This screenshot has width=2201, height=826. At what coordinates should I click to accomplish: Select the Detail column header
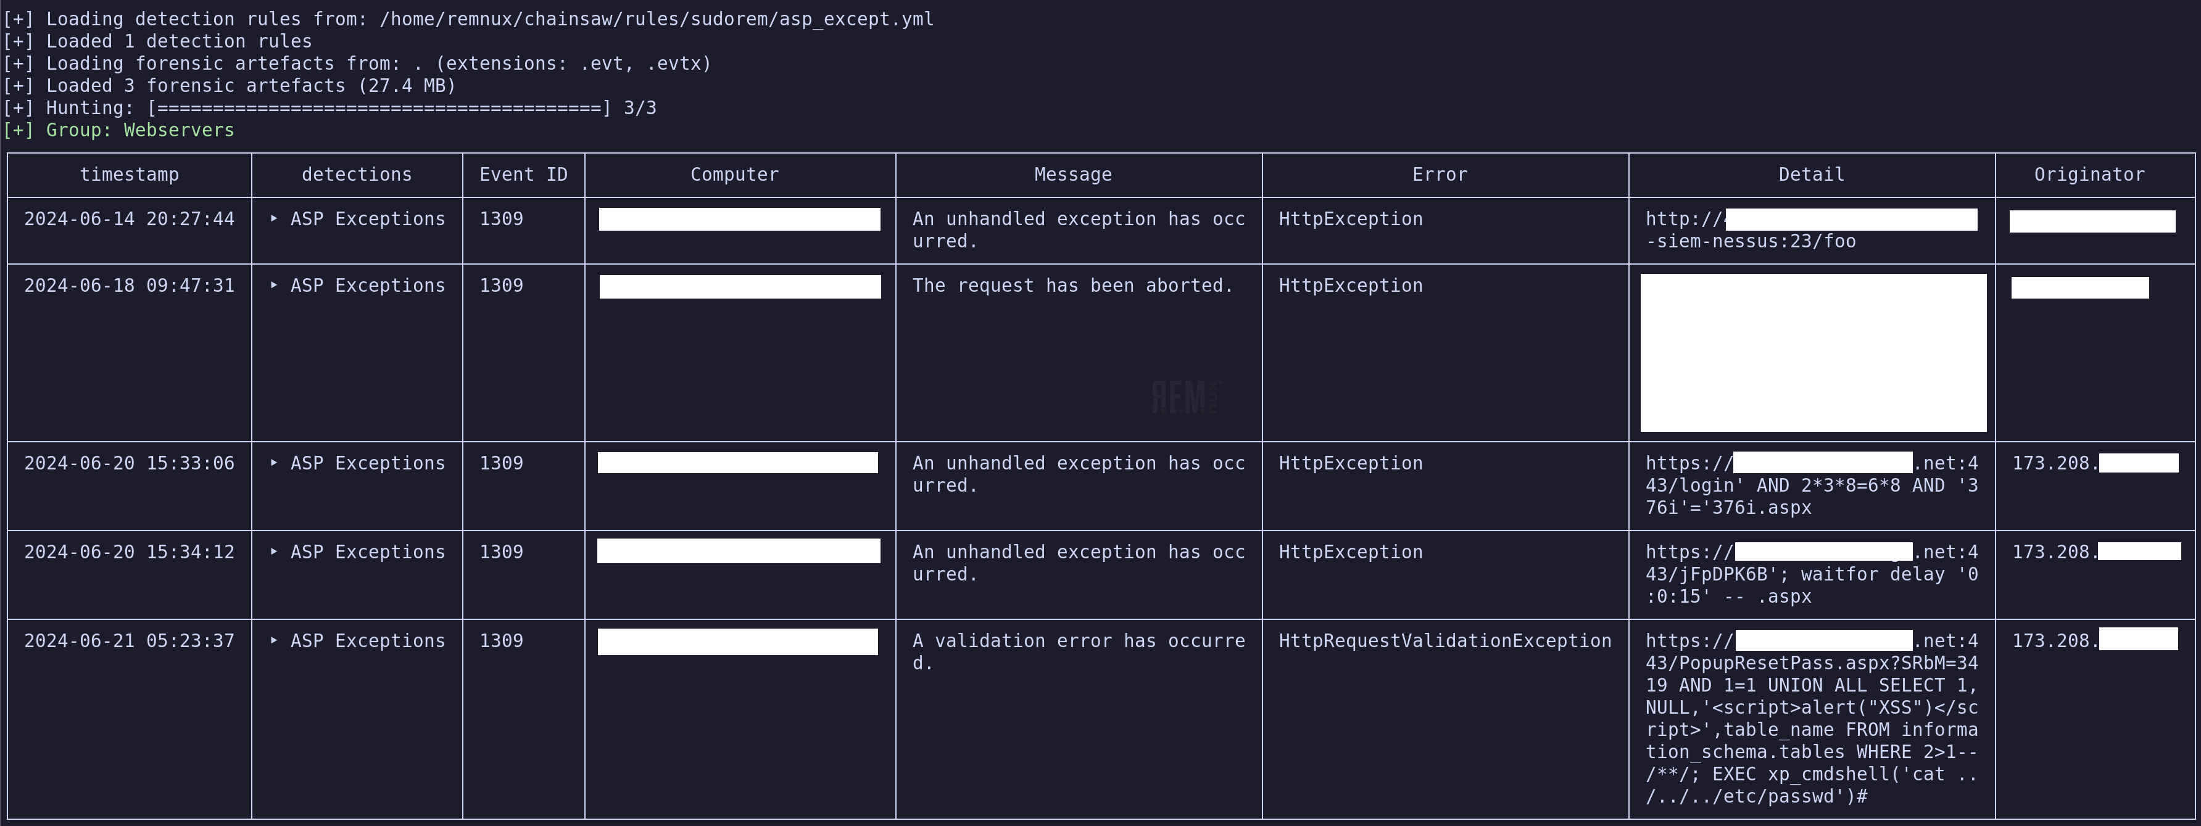point(1810,174)
